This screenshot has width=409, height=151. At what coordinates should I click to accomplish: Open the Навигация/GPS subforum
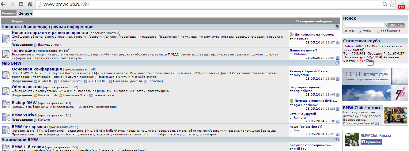[x=75, y=95]
